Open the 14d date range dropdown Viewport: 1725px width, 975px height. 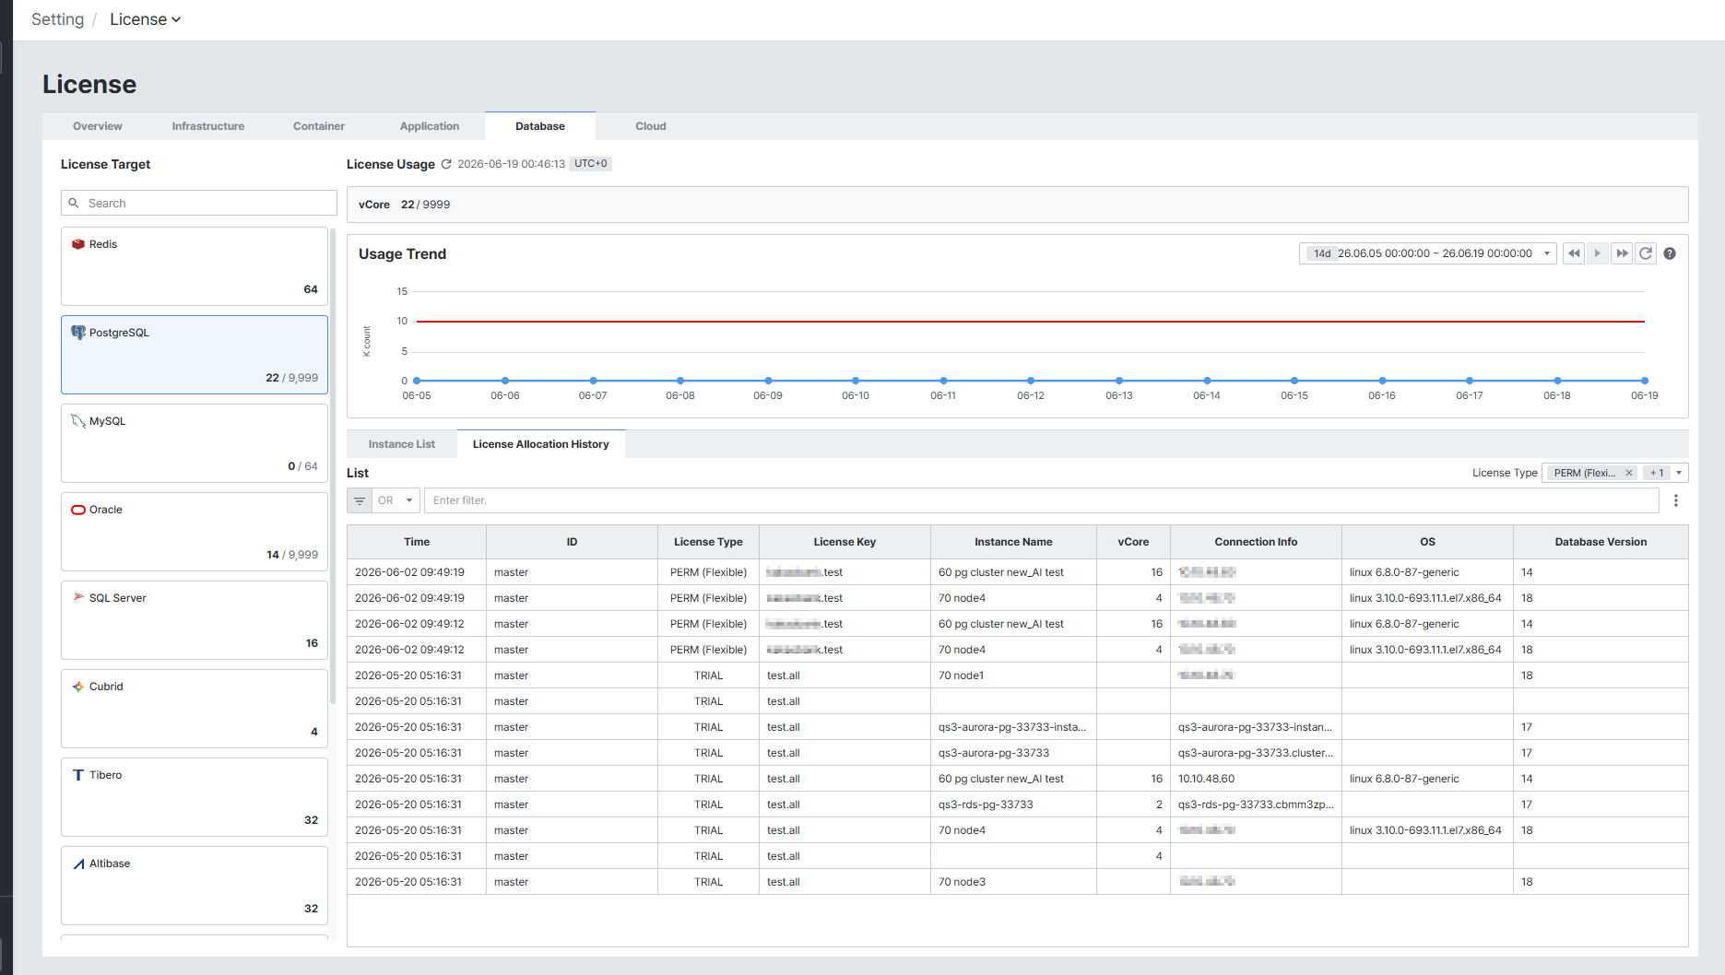point(1428,253)
